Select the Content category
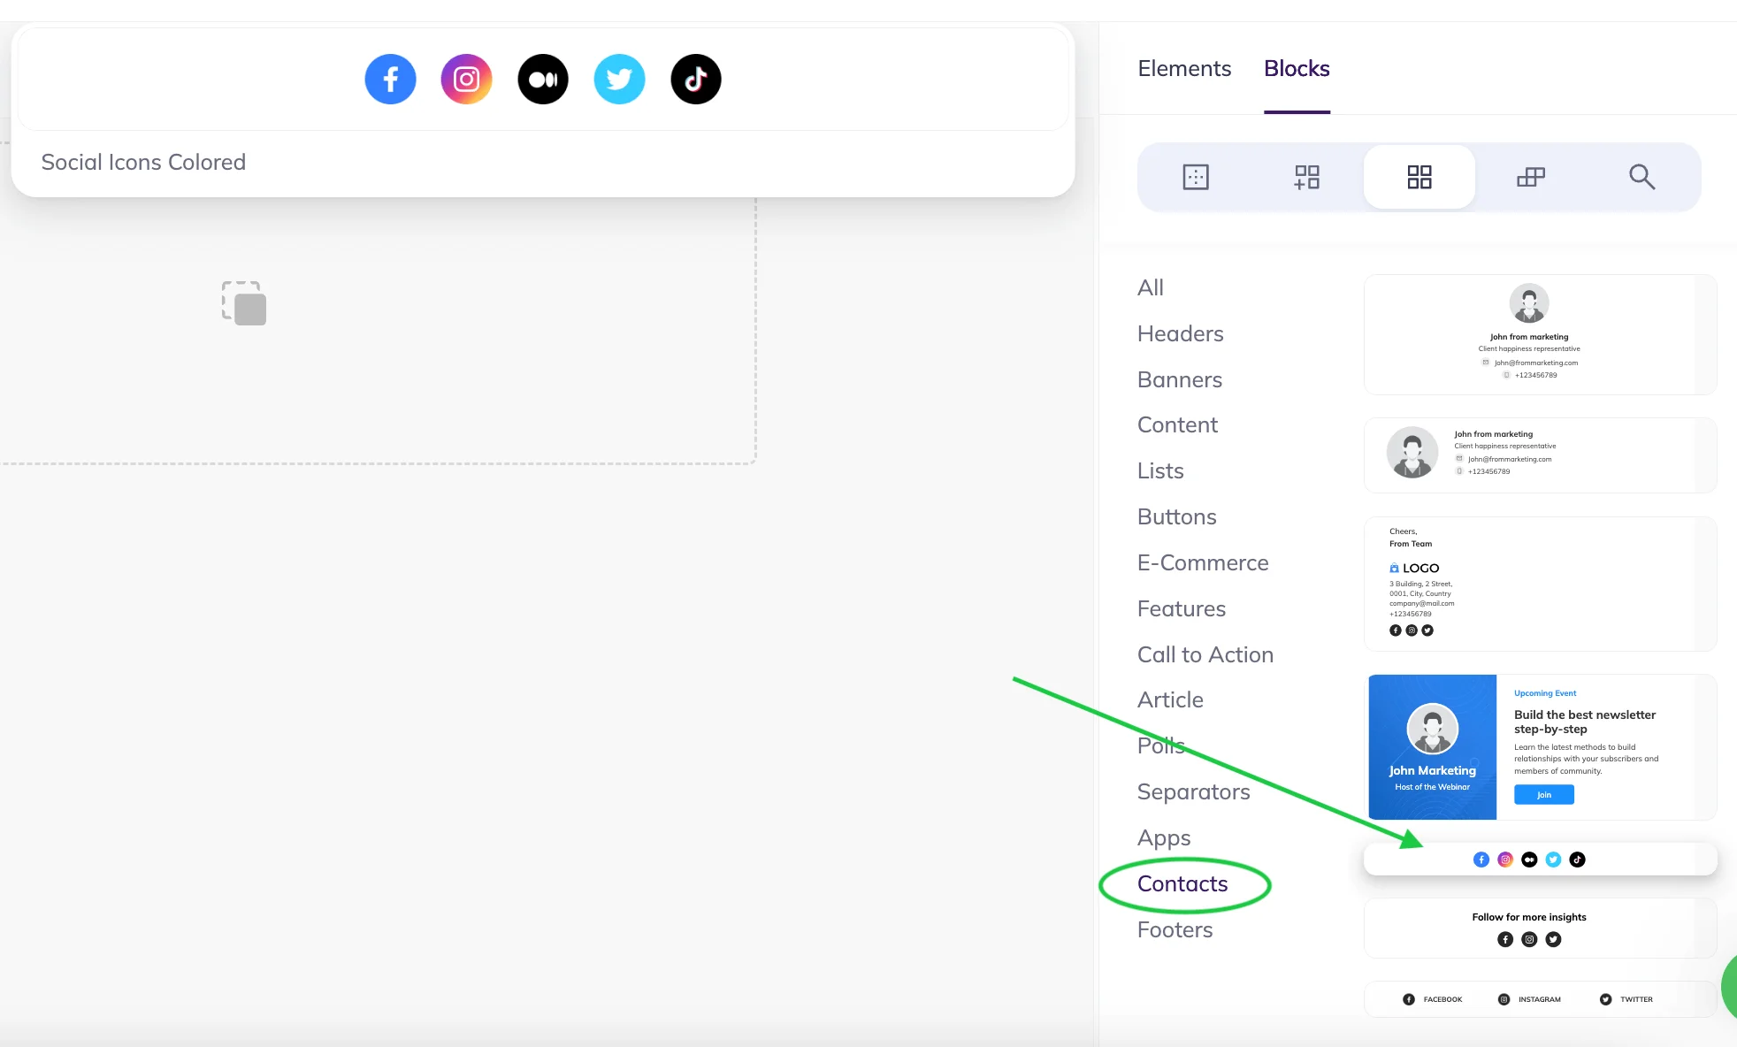The height and width of the screenshot is (1047, 1737). pos(1178,424)
